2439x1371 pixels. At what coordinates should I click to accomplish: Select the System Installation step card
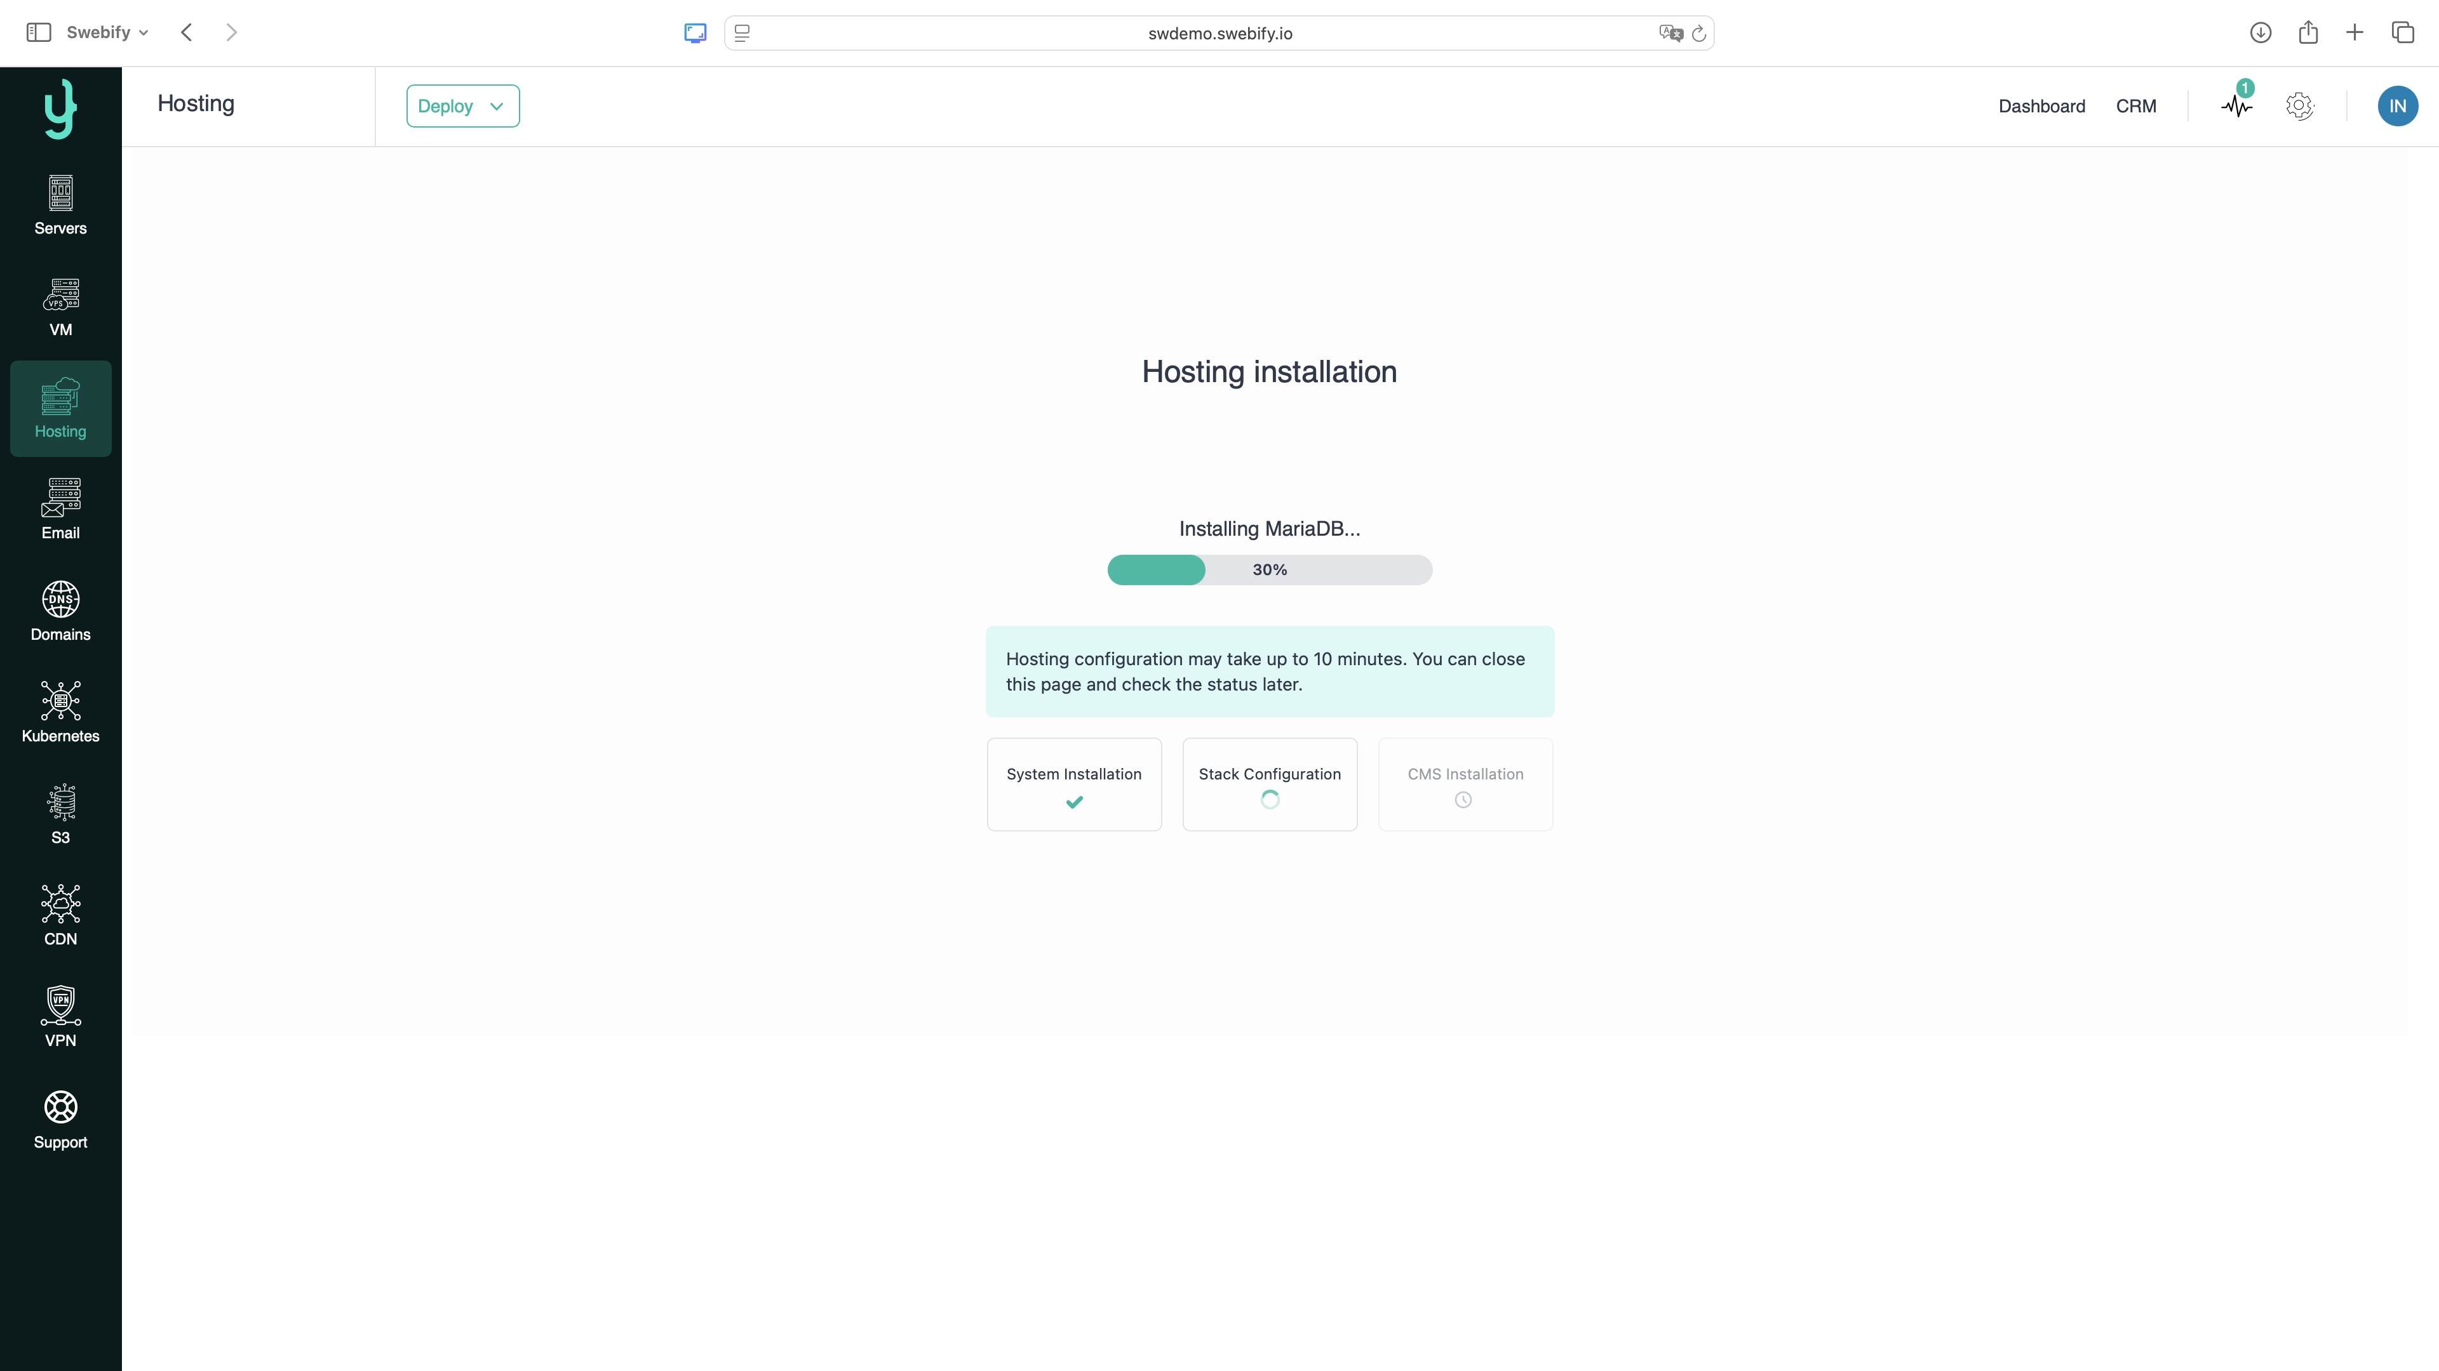point(1073,785)
